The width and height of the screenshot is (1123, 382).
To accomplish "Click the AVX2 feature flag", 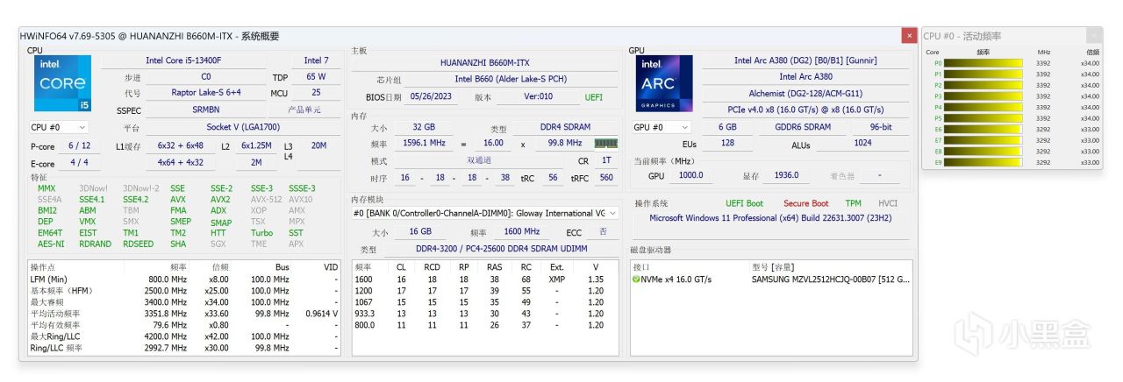I will pos(220,200).
